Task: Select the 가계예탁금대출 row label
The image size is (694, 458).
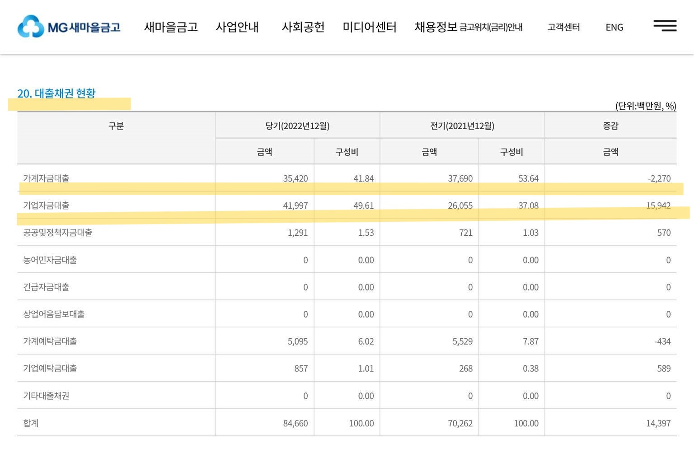Action: tap(50, 341)
